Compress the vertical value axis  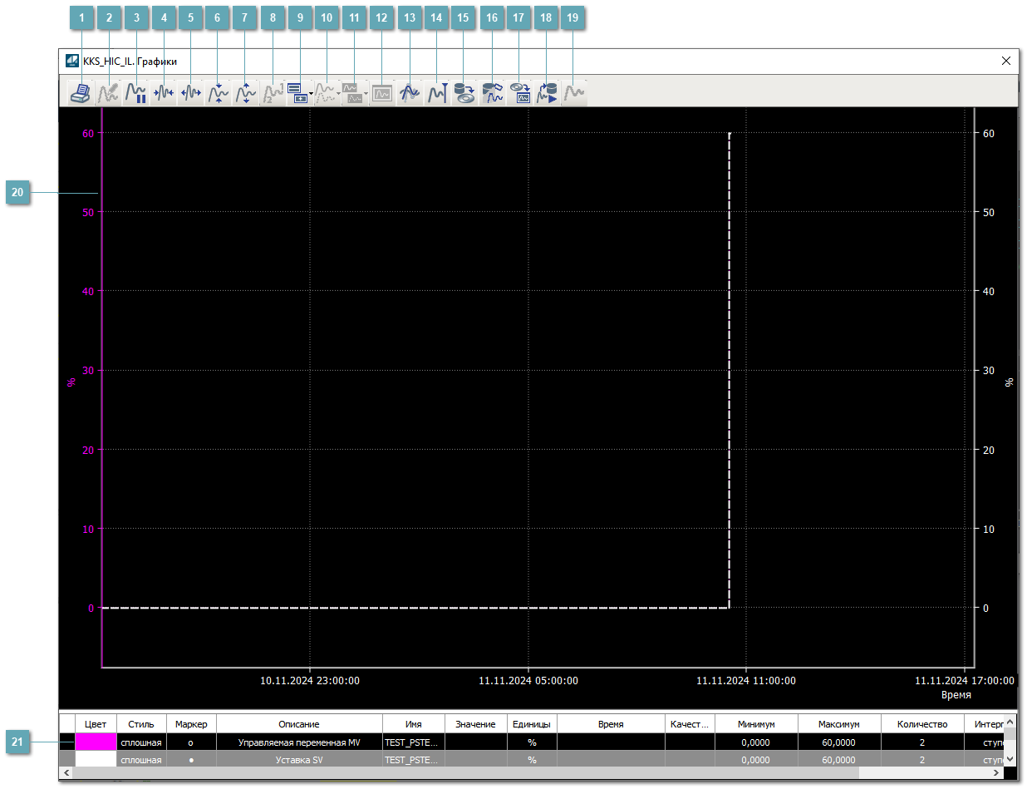pyautogui.click(x=218, y=93)
